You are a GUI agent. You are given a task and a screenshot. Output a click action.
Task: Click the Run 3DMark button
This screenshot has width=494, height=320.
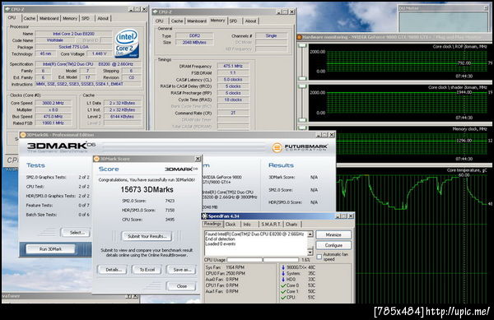click(50, 249)
